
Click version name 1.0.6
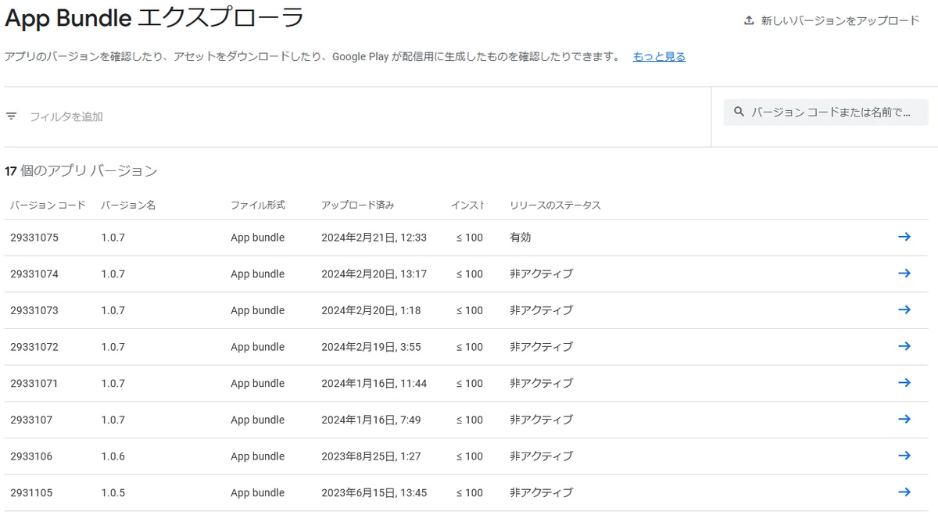[113, 456]
